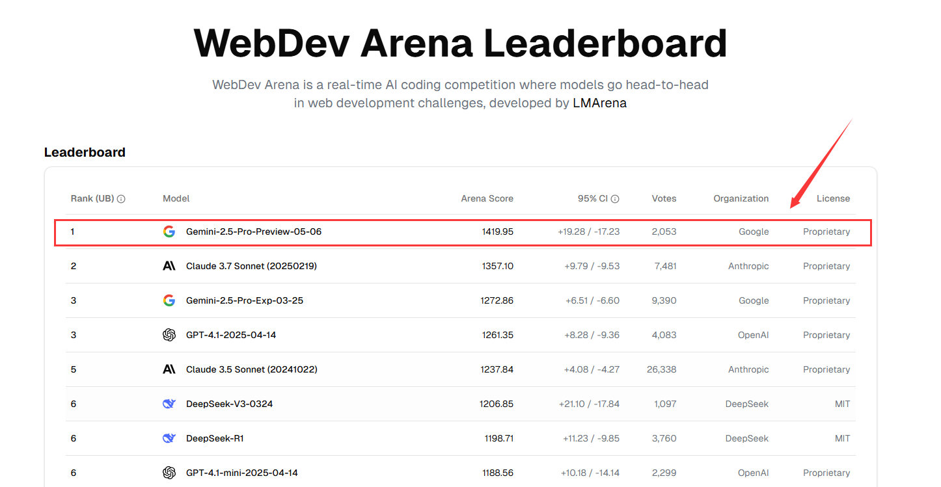Screen dimensions: 941x487
Task: Click the confidence interval +21.10 / -17.84
Action: [589, 404]
